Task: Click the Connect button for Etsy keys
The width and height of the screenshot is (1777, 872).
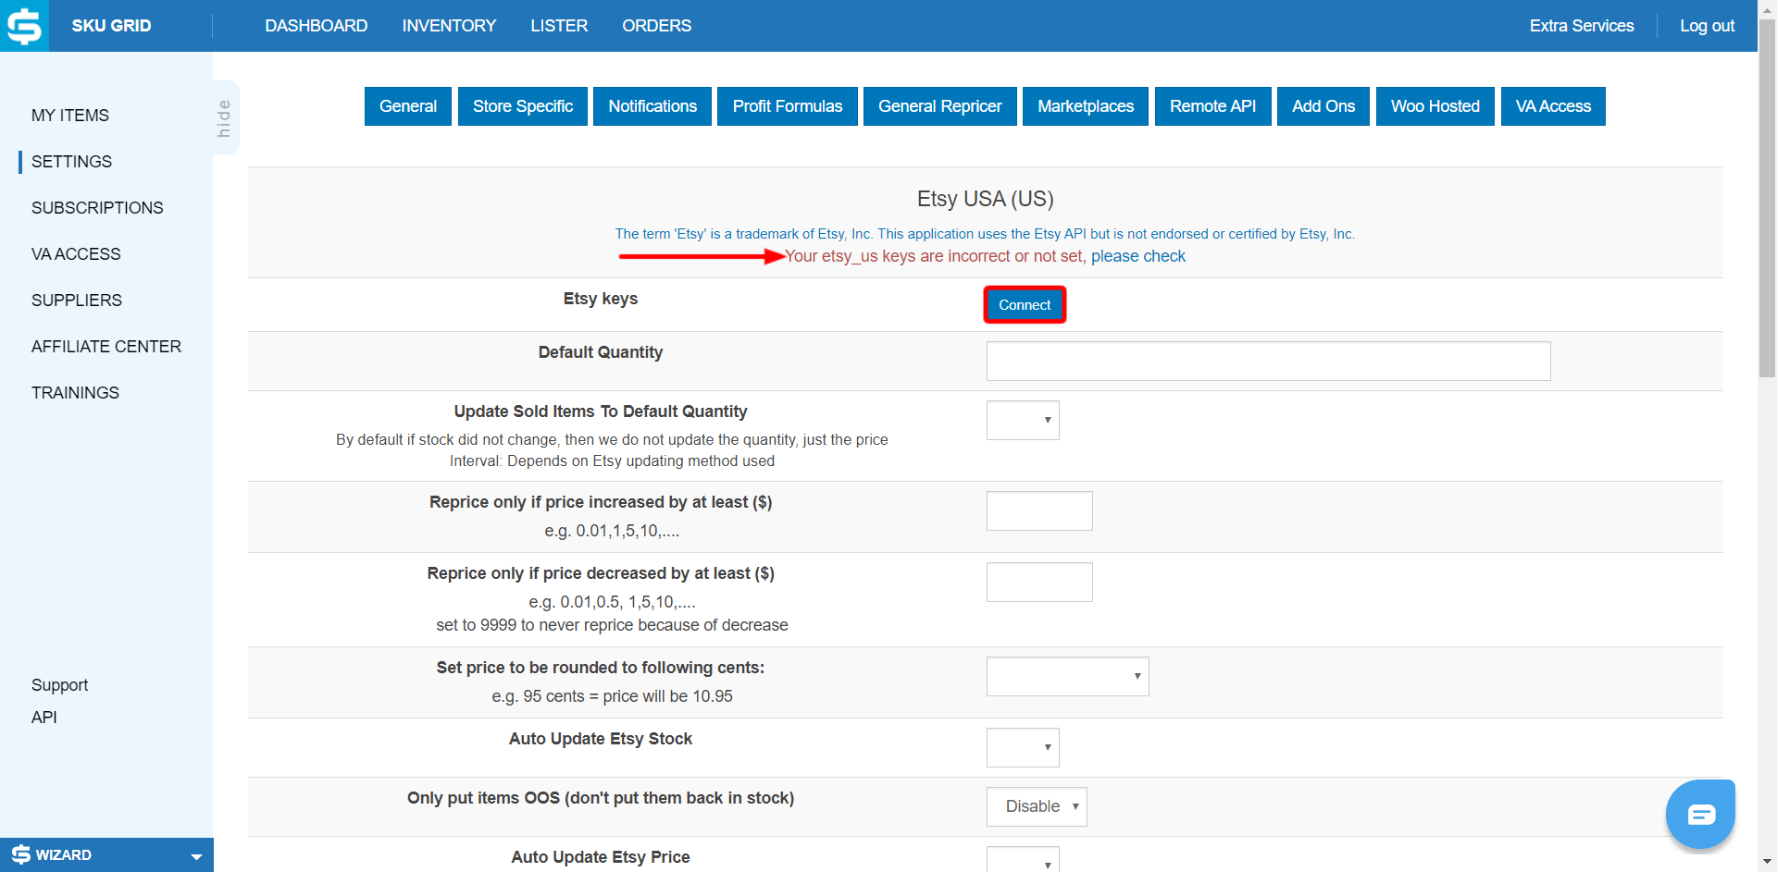Action: click(x=1025, y=305)
